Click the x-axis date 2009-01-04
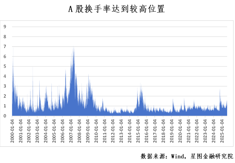Viewport: 235px width, 163px height. pyautogui.click(x=88, y=131)
